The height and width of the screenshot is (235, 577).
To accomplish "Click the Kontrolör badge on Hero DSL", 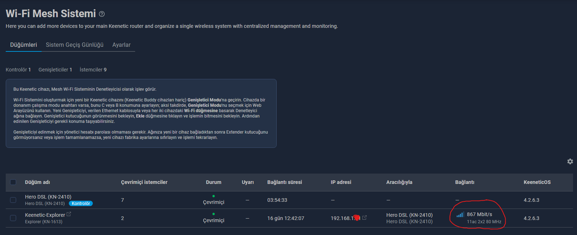I will point(81,204).
